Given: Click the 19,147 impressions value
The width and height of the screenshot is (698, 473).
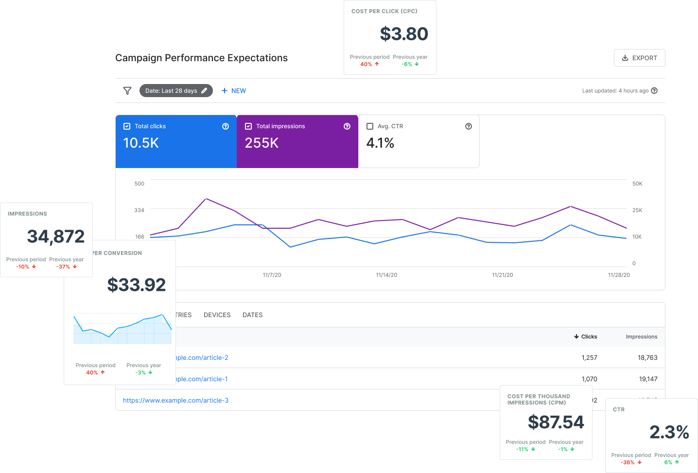Looking at the screenshot, I should tap(648, 379).
